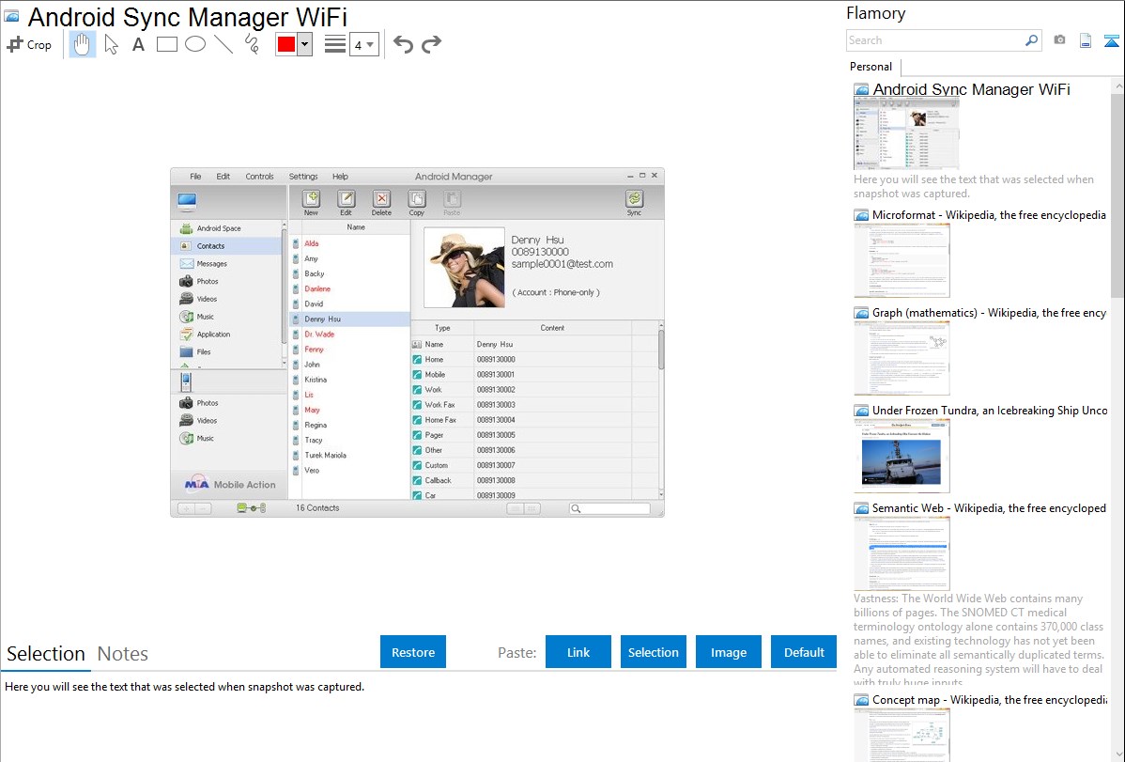
Task: Focus the Flamory Search field
Action: click(x=935, y=40)
